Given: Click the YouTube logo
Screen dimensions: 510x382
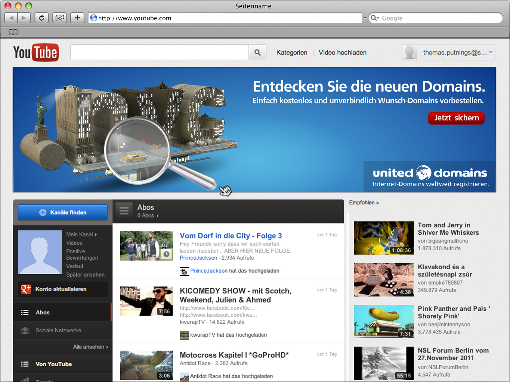Looking at the screenshot, I should [36, 53].
